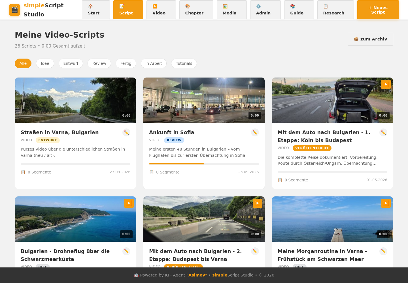Open the title Straßen in Varna, Bulgarien
This screenshot has width=408, height=283.
point(60,132)
